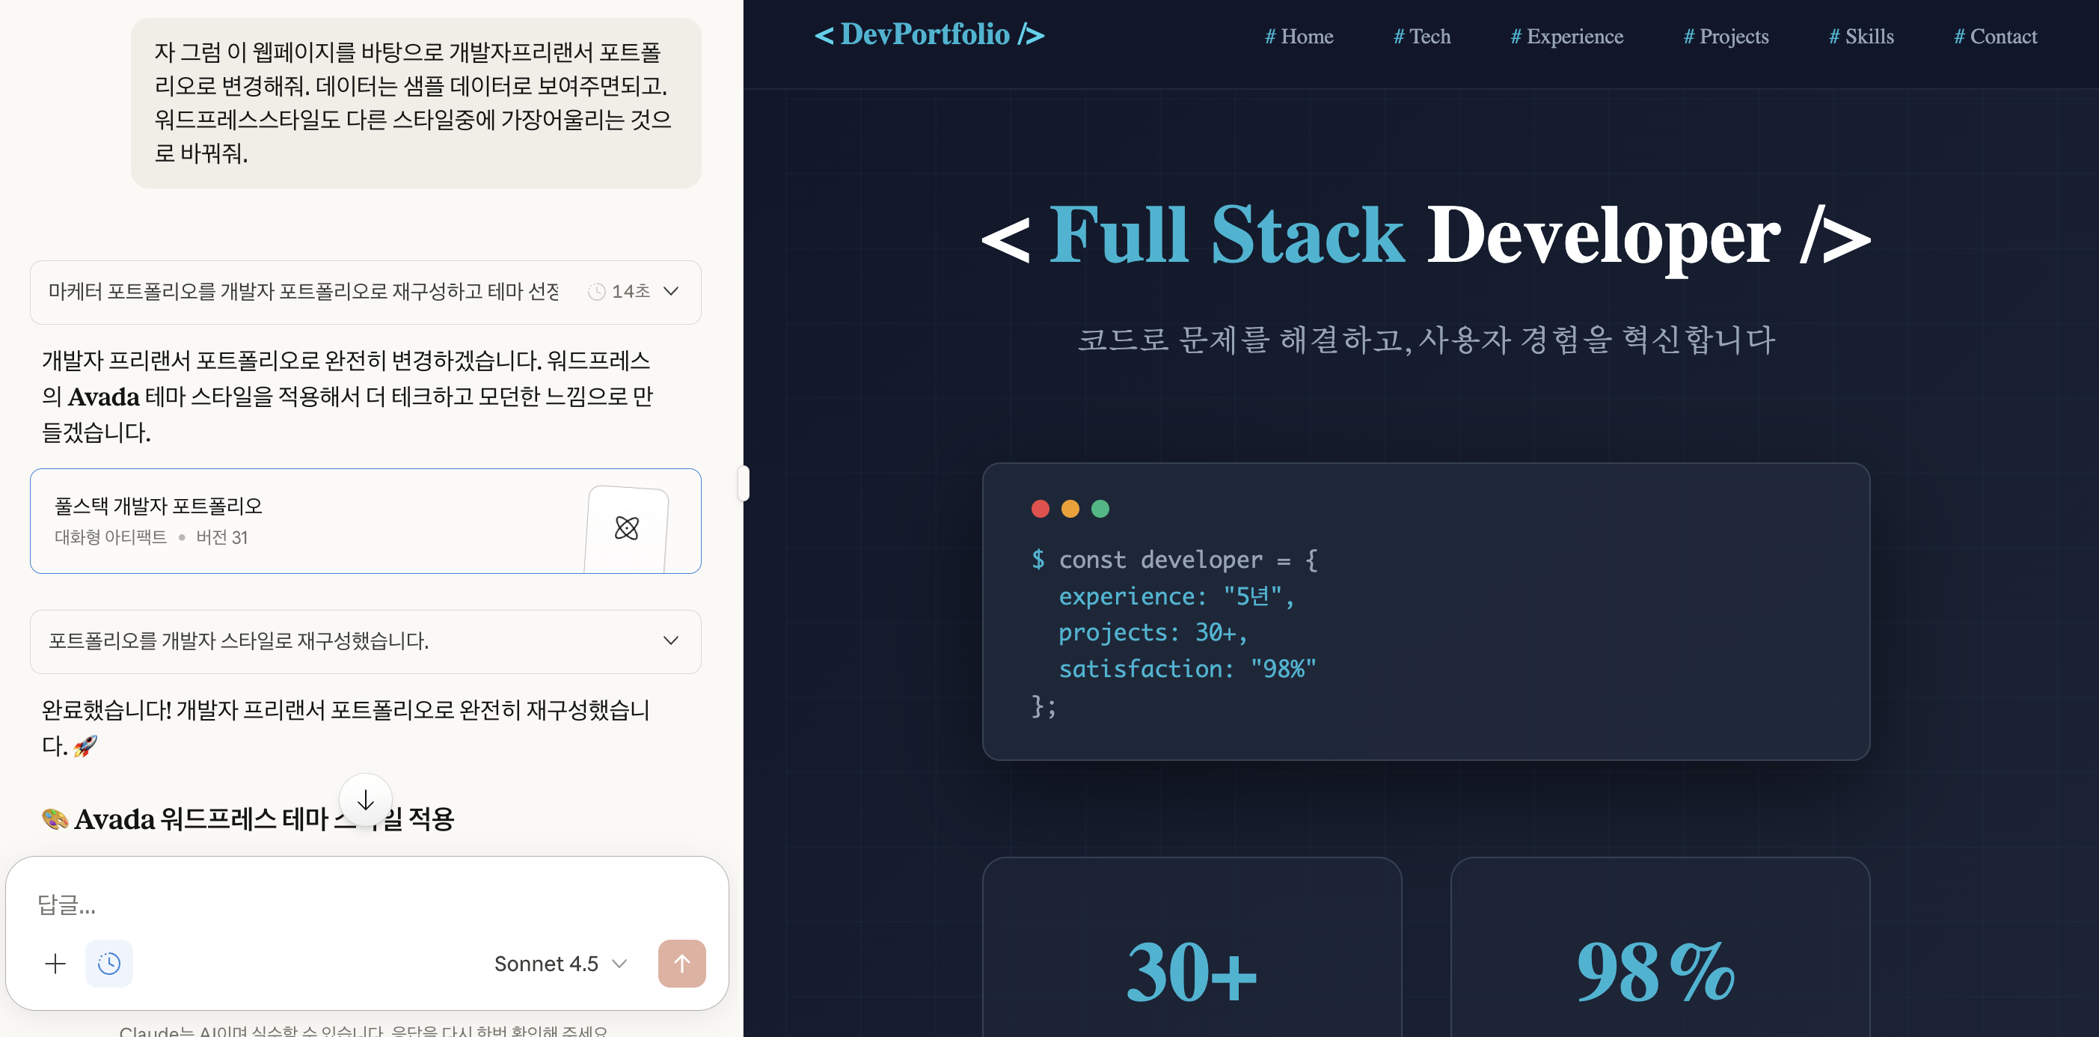This screenshot has height=1037, width=2099.
Task: Click the panel resize divider handle
Action: coord(743,483)
